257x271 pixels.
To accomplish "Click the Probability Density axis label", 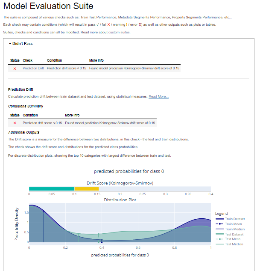I will click(17, 224).
